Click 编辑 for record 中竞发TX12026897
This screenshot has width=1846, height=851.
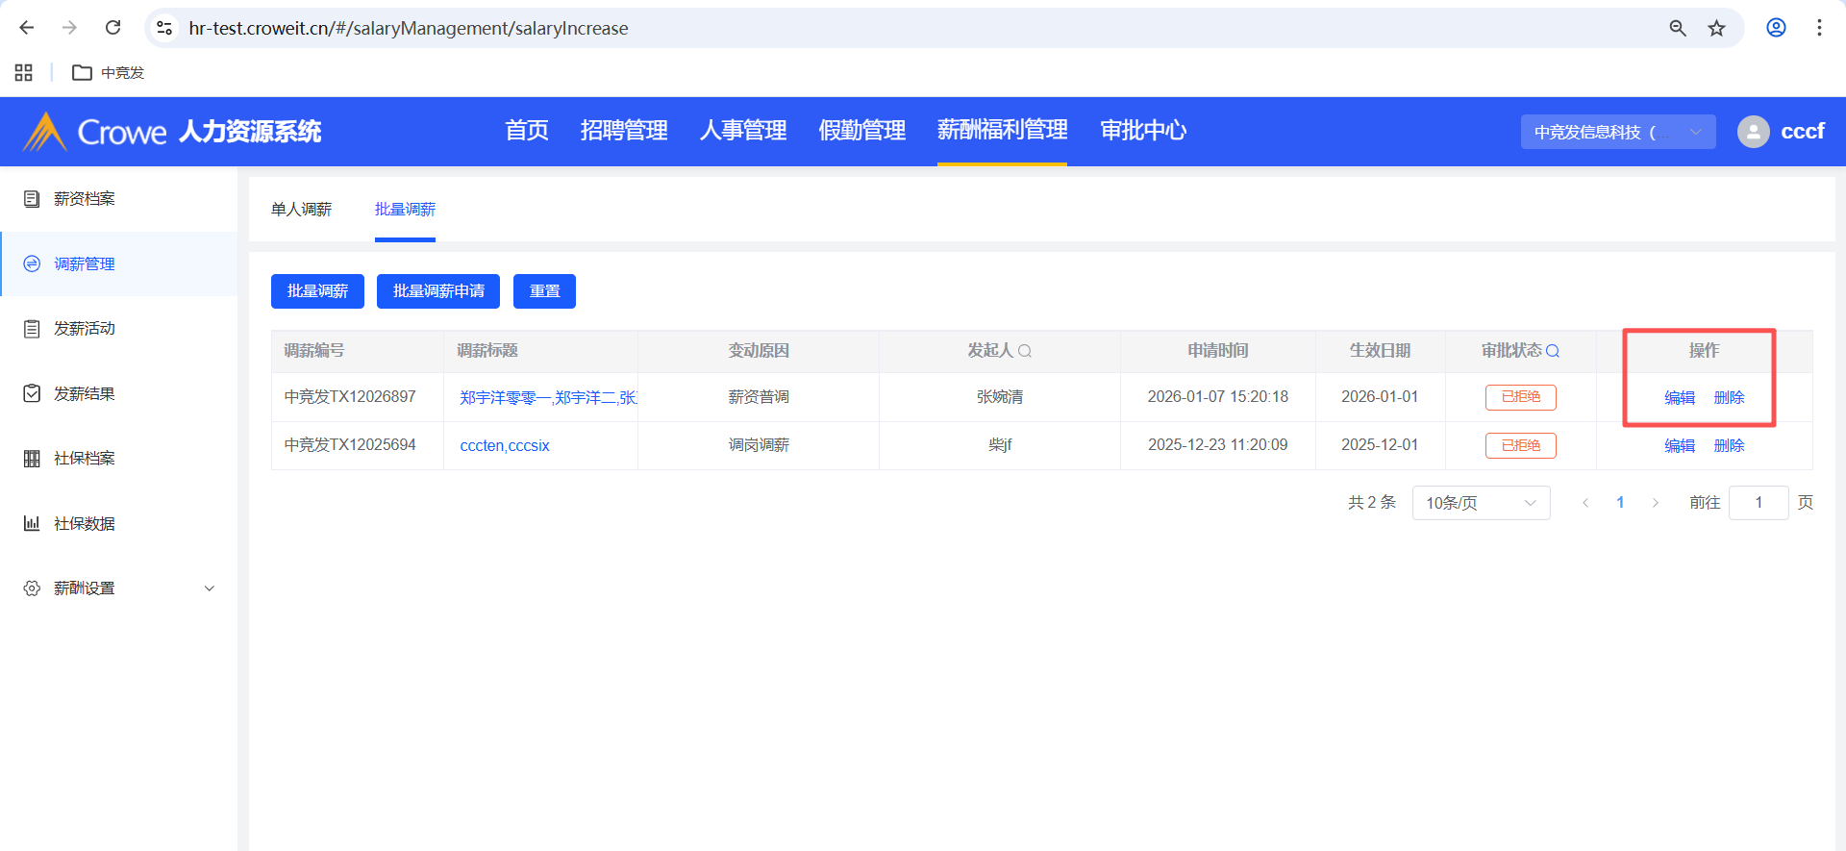coord(1679,398)
